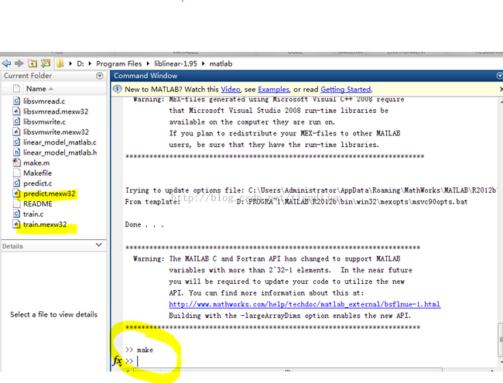Image resolution: width=503 pixels, height=383 pixels.
Task: Click the train.mexw32 MEX icon
Action: tap(16, 224)
